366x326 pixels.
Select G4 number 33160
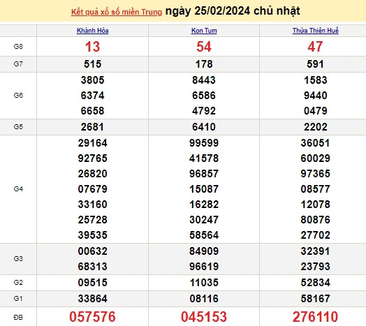(93, 205)
